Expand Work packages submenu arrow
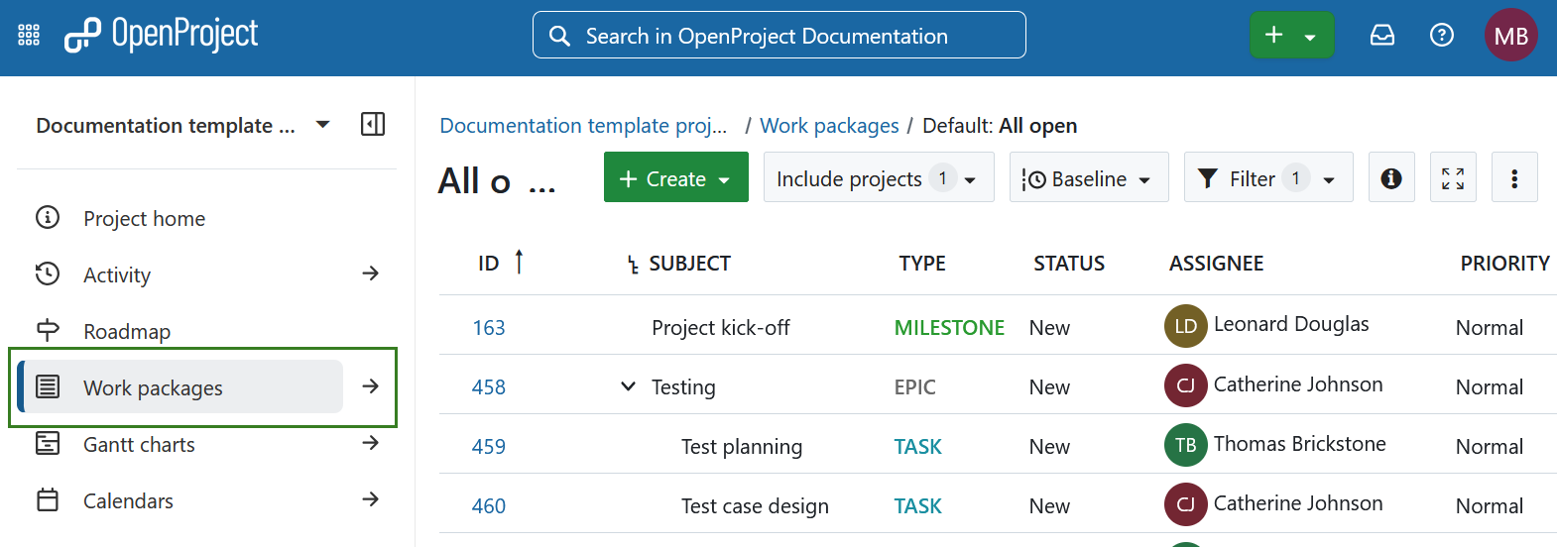This screenshot has width=1557, height=547. pos(371,386)
